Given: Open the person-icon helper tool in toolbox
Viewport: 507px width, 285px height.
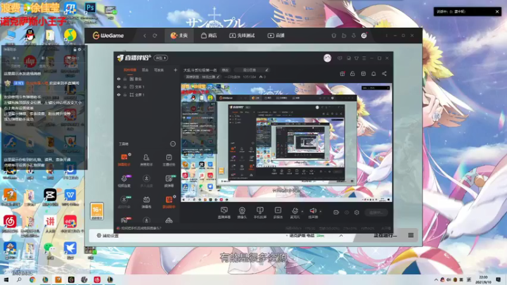Looking at the screenshot, I should point(146,160).
